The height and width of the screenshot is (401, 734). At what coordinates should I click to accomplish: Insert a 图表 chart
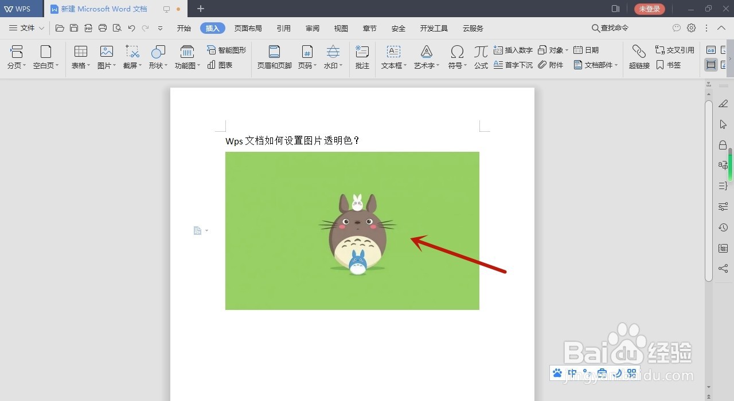(x=220, y=65)
